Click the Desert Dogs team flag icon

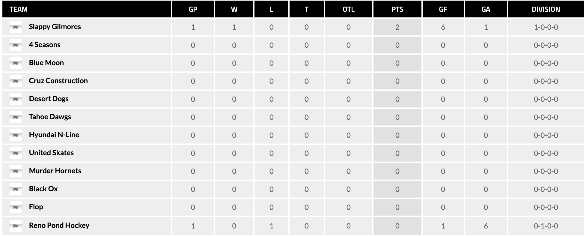[16, 99]
